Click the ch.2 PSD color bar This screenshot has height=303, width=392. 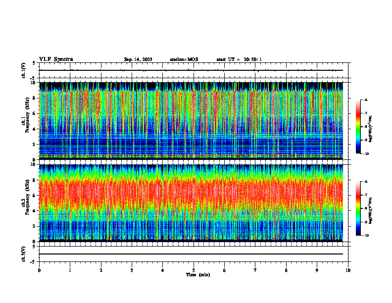click(358, 208)
